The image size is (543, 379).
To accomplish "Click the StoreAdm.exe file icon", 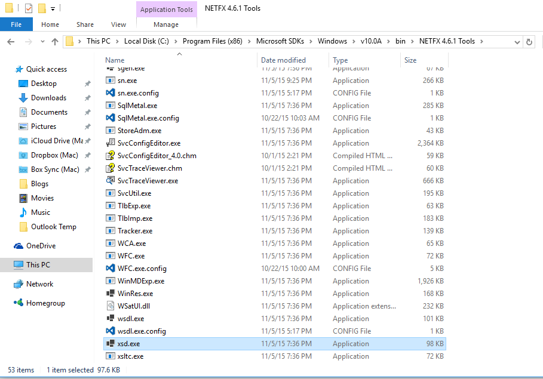I will [x=110, y=131].
